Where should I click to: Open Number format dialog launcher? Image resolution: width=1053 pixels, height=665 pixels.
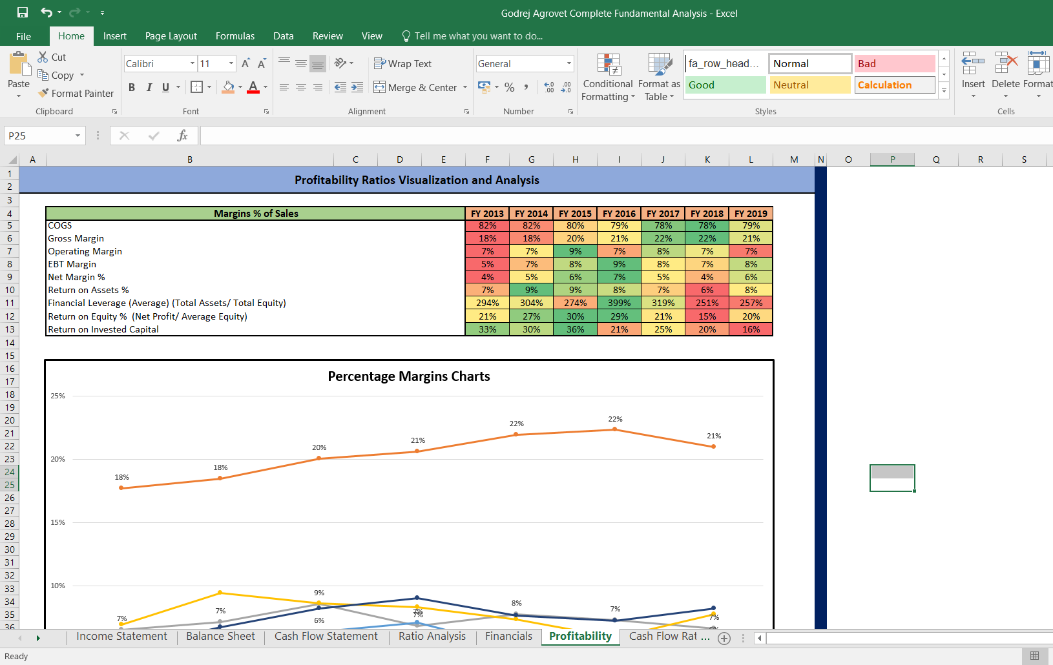pyautogui.click(x=571, y=112)
